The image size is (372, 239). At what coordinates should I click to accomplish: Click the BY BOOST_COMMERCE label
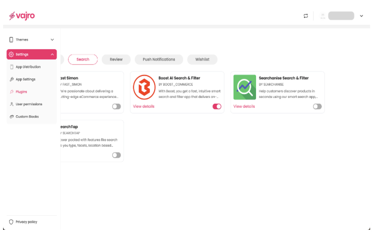tap(176, 84)
